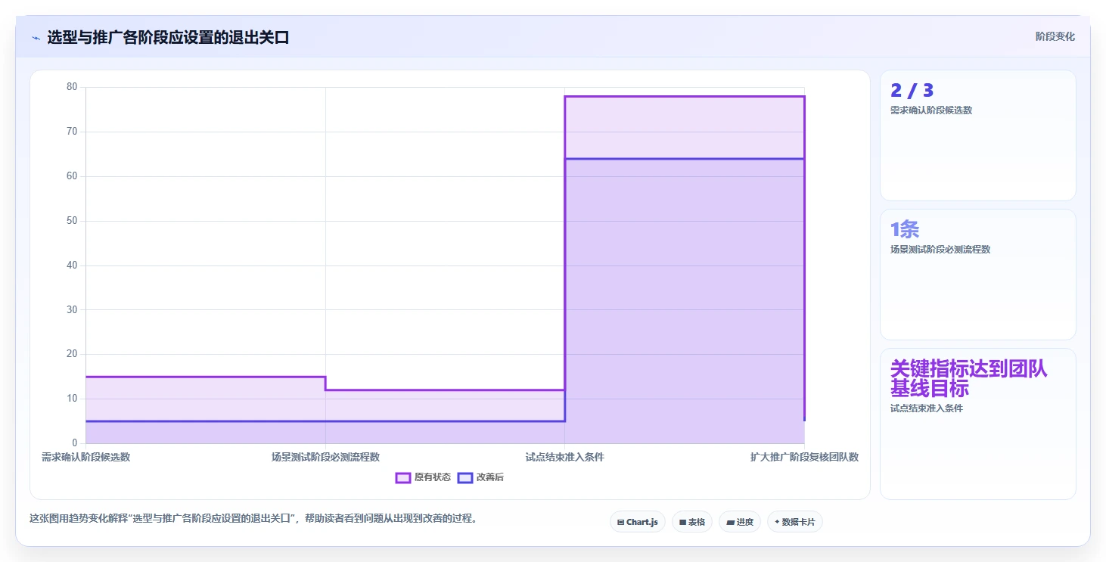Viewport: 1106px width, 562px height.
Task: Open the 2 / 3 需求确认阶段候选数 card
Action: point(978,135)
